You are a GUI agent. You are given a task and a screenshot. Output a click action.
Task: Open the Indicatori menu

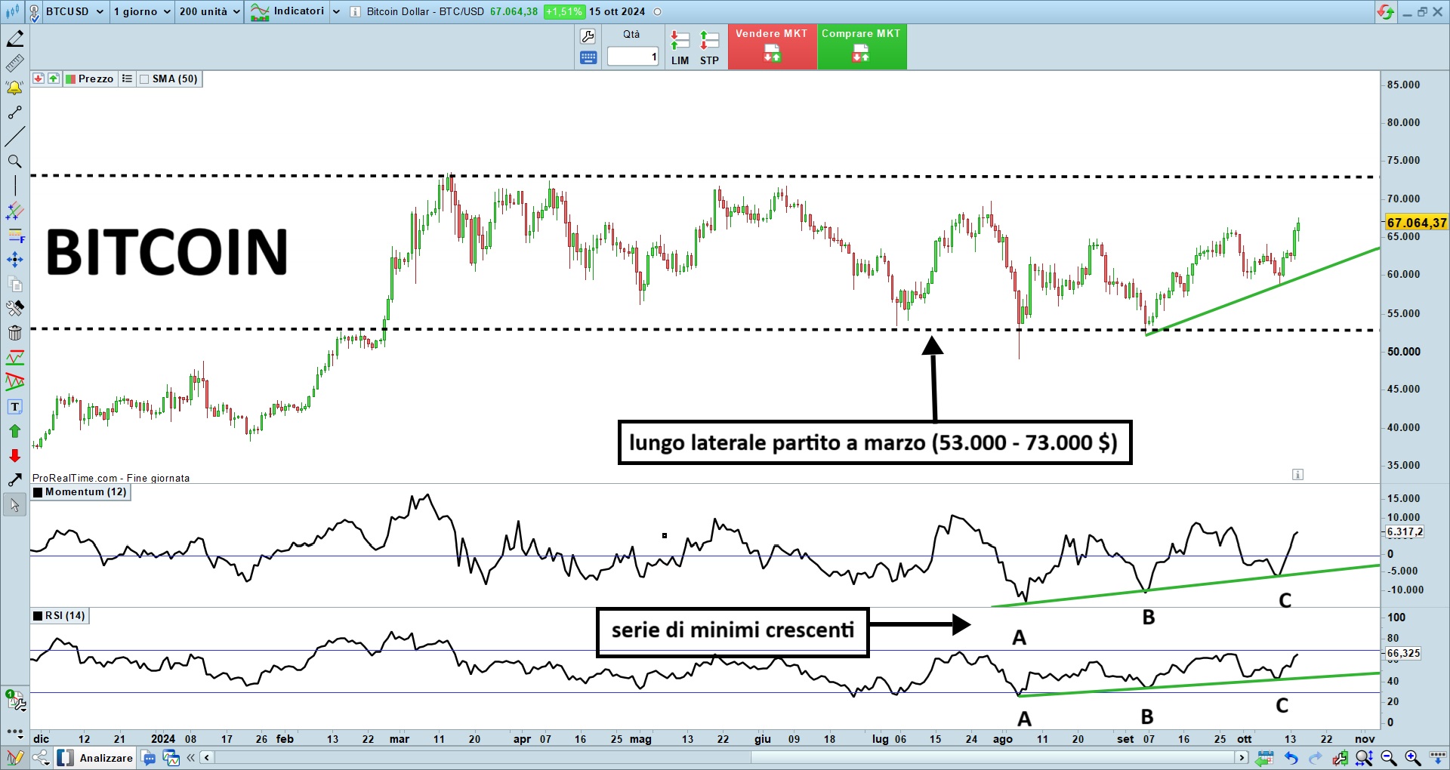[x=287, y=11]
